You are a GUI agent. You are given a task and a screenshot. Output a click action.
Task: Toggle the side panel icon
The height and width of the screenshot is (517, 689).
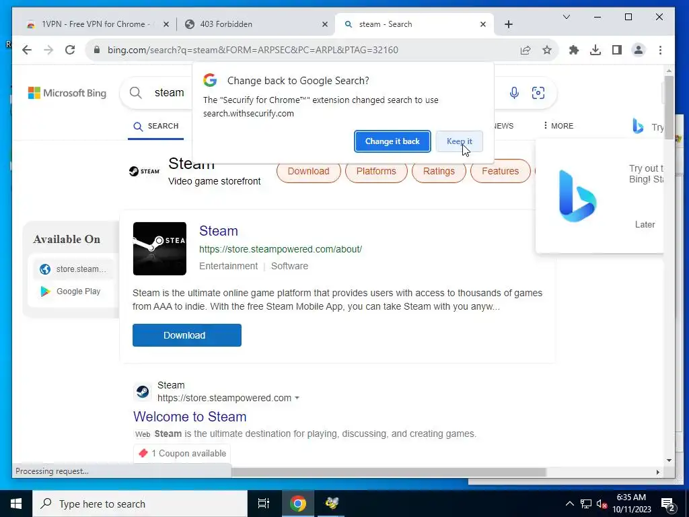click(617, 50)
